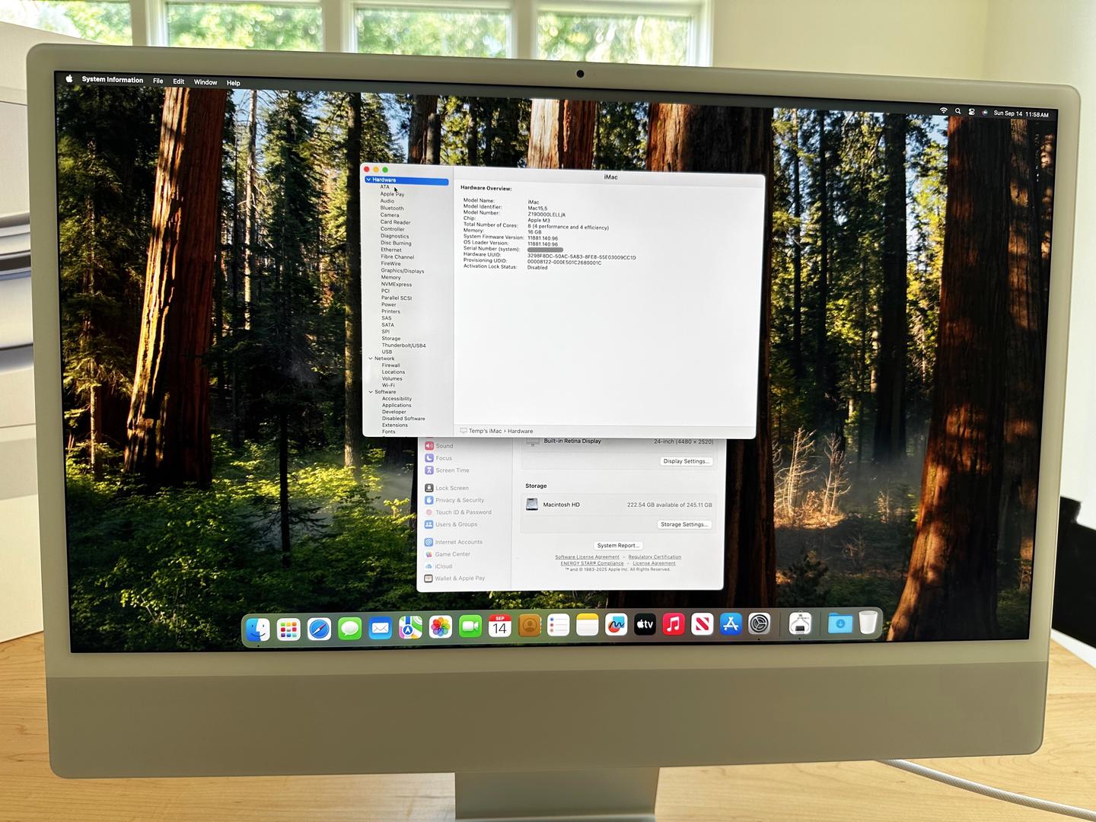Launch Freeform from the Dock
The width and height of the screenshot is (1096, 822).
616,625
